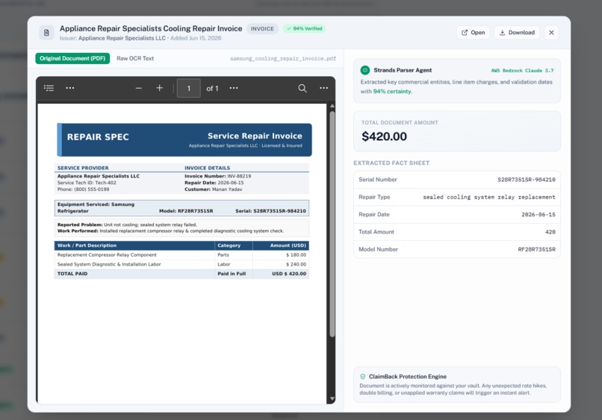
Task: Click the Issuer Appliance Repair Specialists LLC text
Action: (113, 38)
